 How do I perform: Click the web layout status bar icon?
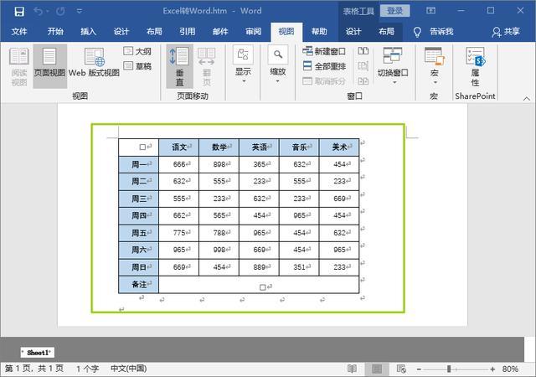401,369
